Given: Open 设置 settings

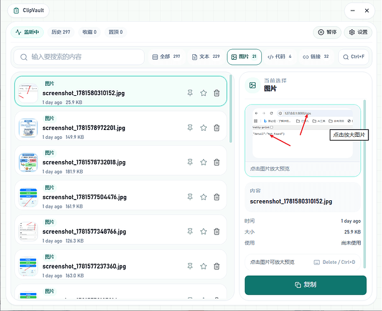Looking at the screenshot, I should (x=358, y=32).
